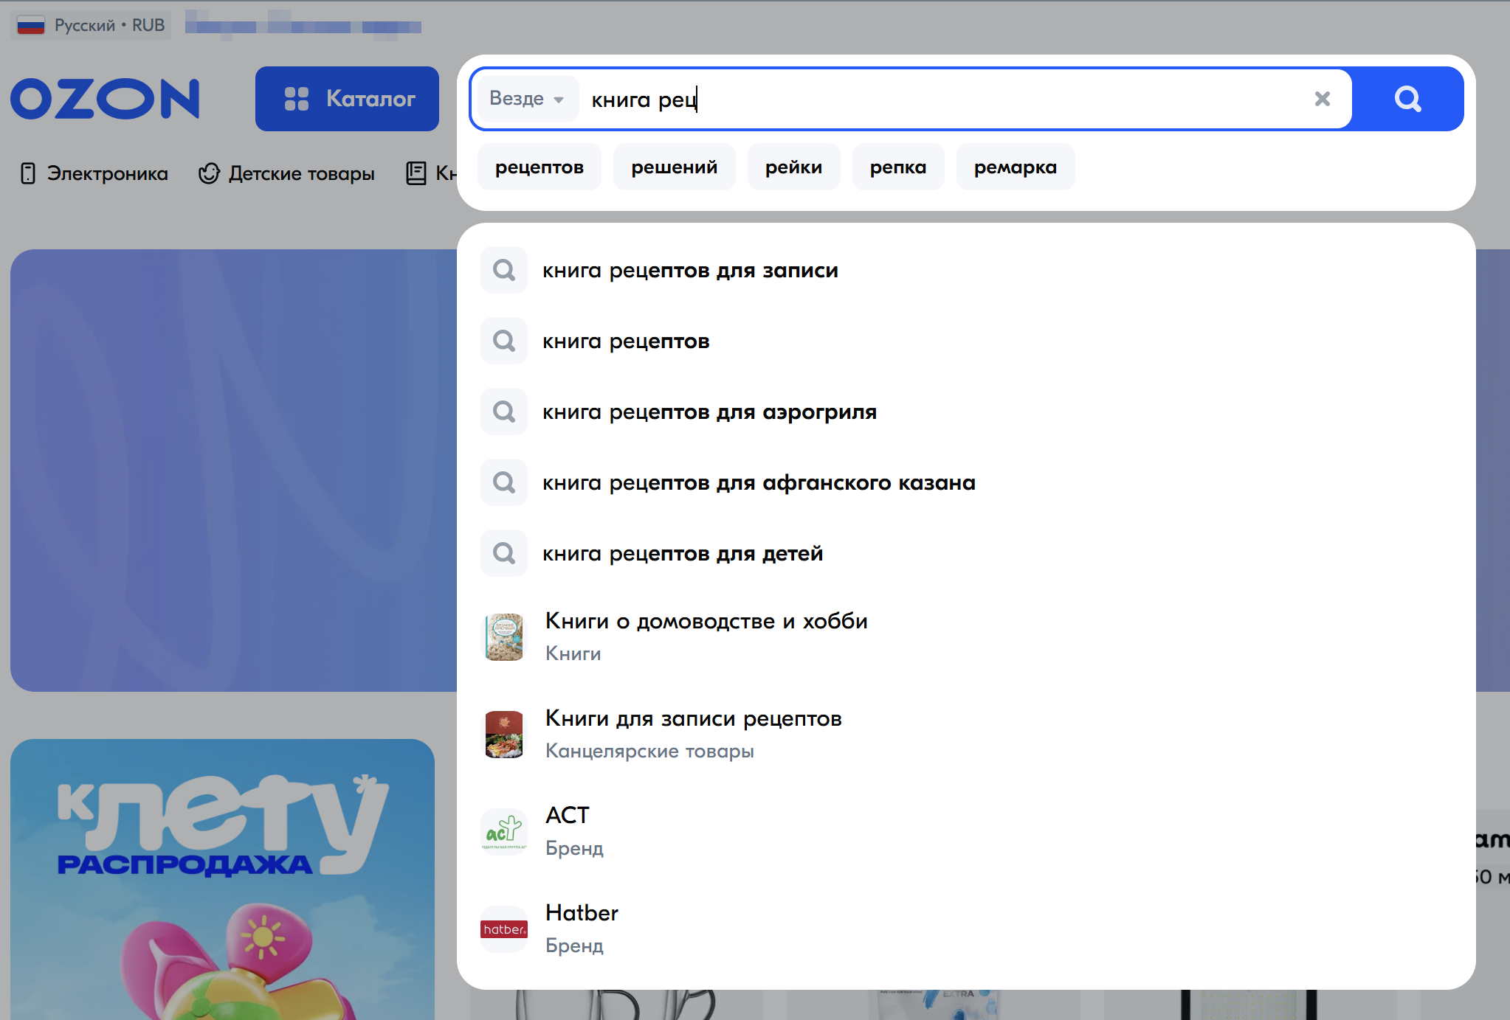Open the К лету распродажа banner

click(222, 879)
